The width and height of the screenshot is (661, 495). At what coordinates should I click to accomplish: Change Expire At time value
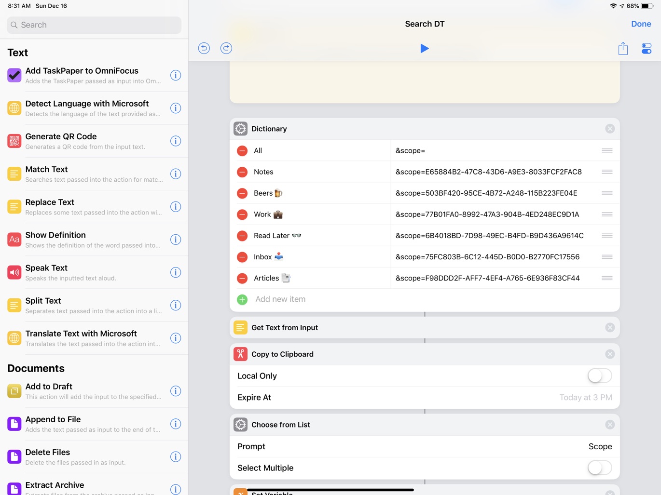[586, 398]
